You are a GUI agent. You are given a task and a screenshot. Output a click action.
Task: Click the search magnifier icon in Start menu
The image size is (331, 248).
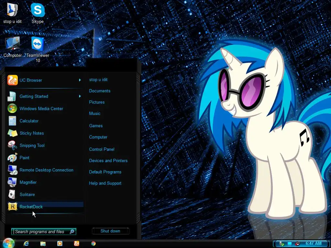click(x=72, y=232)
